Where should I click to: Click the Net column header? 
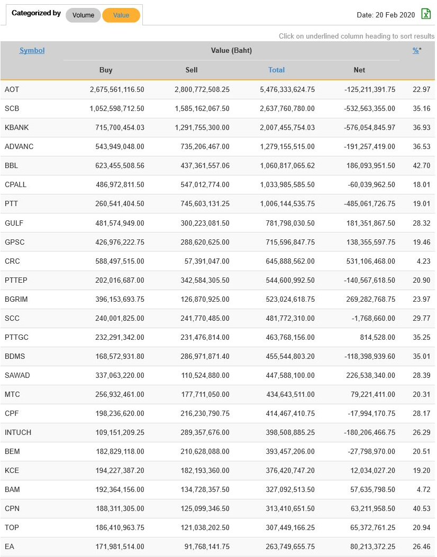[359, 70]
